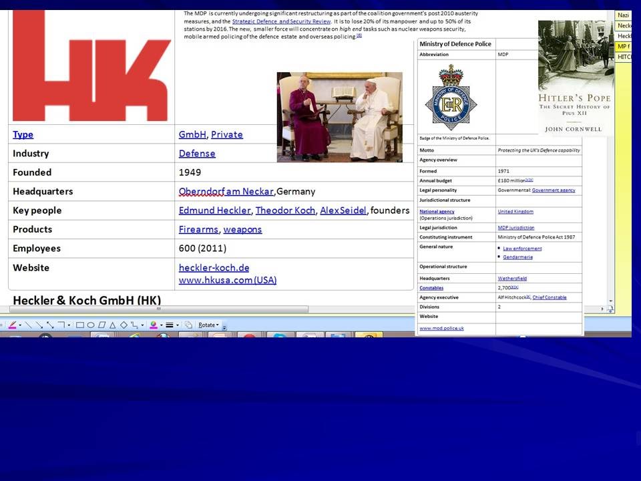Open the Fill Color tool
Viewport: 641px width, 481px height.
154,325
